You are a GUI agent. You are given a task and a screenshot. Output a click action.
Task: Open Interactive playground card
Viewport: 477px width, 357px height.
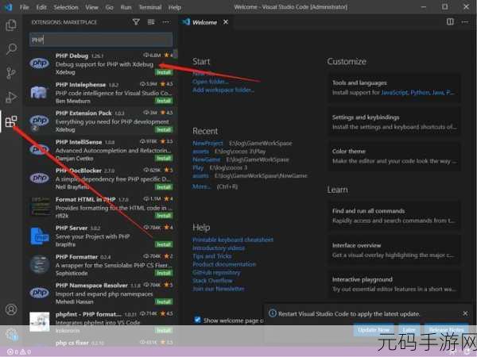[x=394, y=284]
